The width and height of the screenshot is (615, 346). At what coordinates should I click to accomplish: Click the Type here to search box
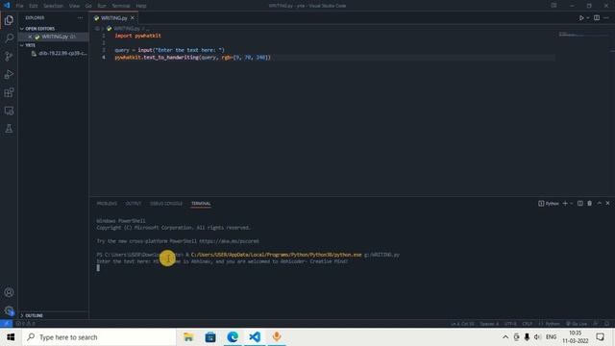(x=99, y=337)
